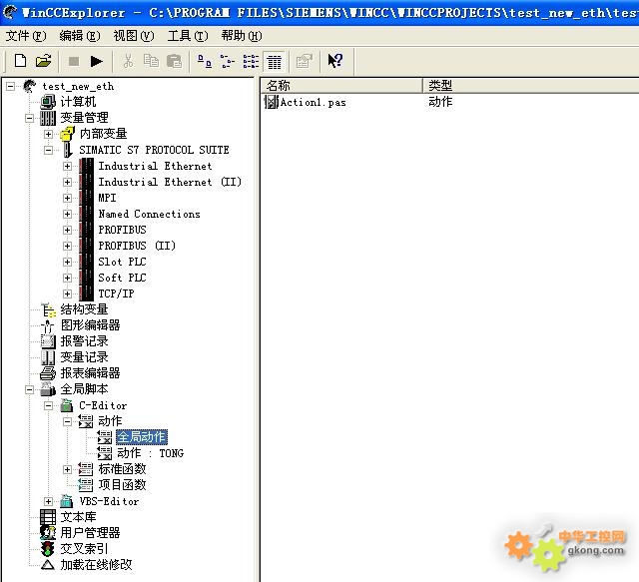639x582 pixels.
Task: Open the 文件(F) menu
Action: click(x=26, y=36)
